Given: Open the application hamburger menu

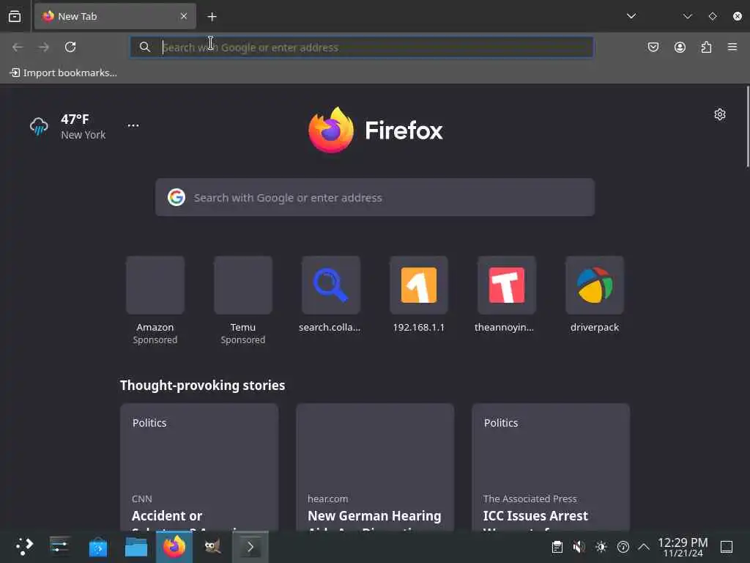Looking at the screenshot, I should tap(732, 47).
